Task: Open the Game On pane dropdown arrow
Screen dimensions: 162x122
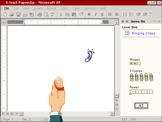Action: click(x=155, y=21)
